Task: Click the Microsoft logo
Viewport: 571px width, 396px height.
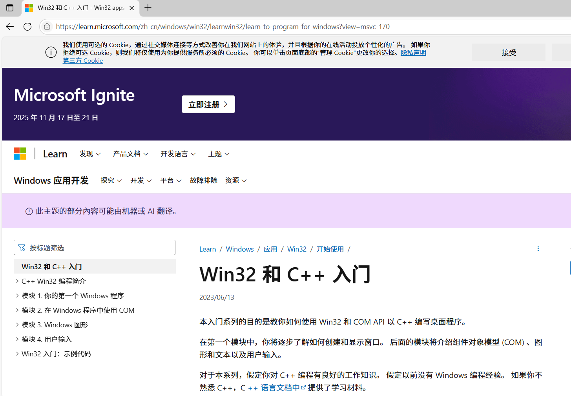Action: tap(20, 154)
